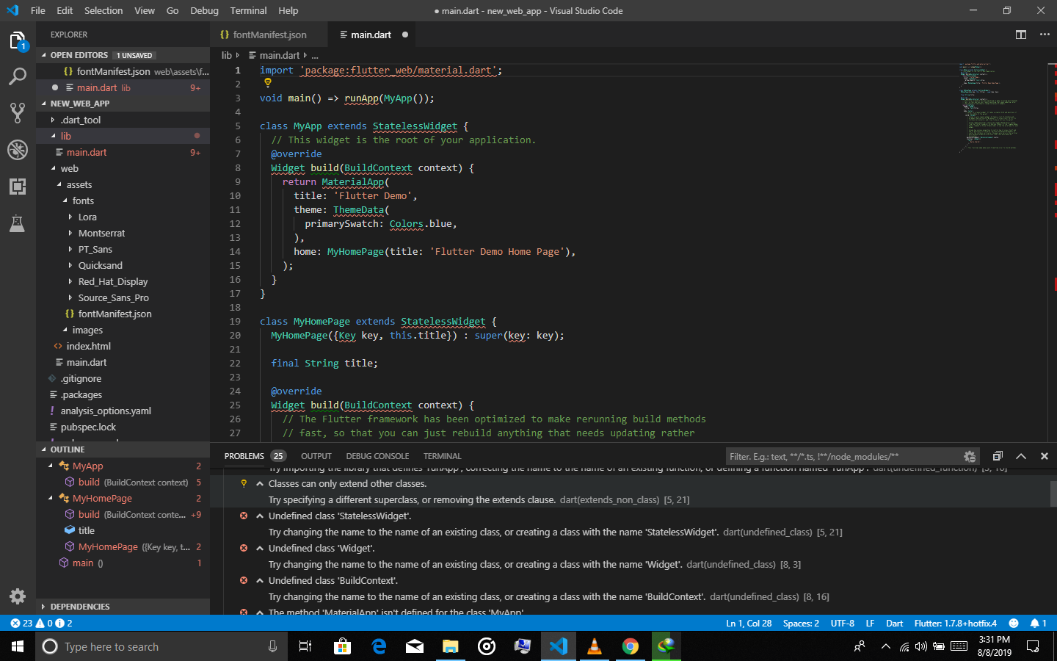Click the problems filter text field
The height and width of the screenshot is (661, 1057).
coord(844,456)
